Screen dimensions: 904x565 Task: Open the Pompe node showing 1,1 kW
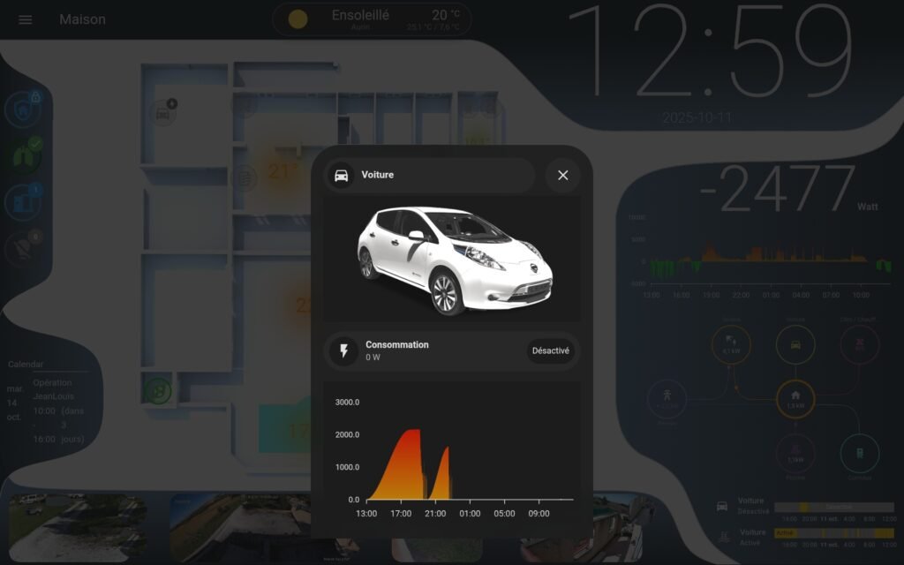795,451
